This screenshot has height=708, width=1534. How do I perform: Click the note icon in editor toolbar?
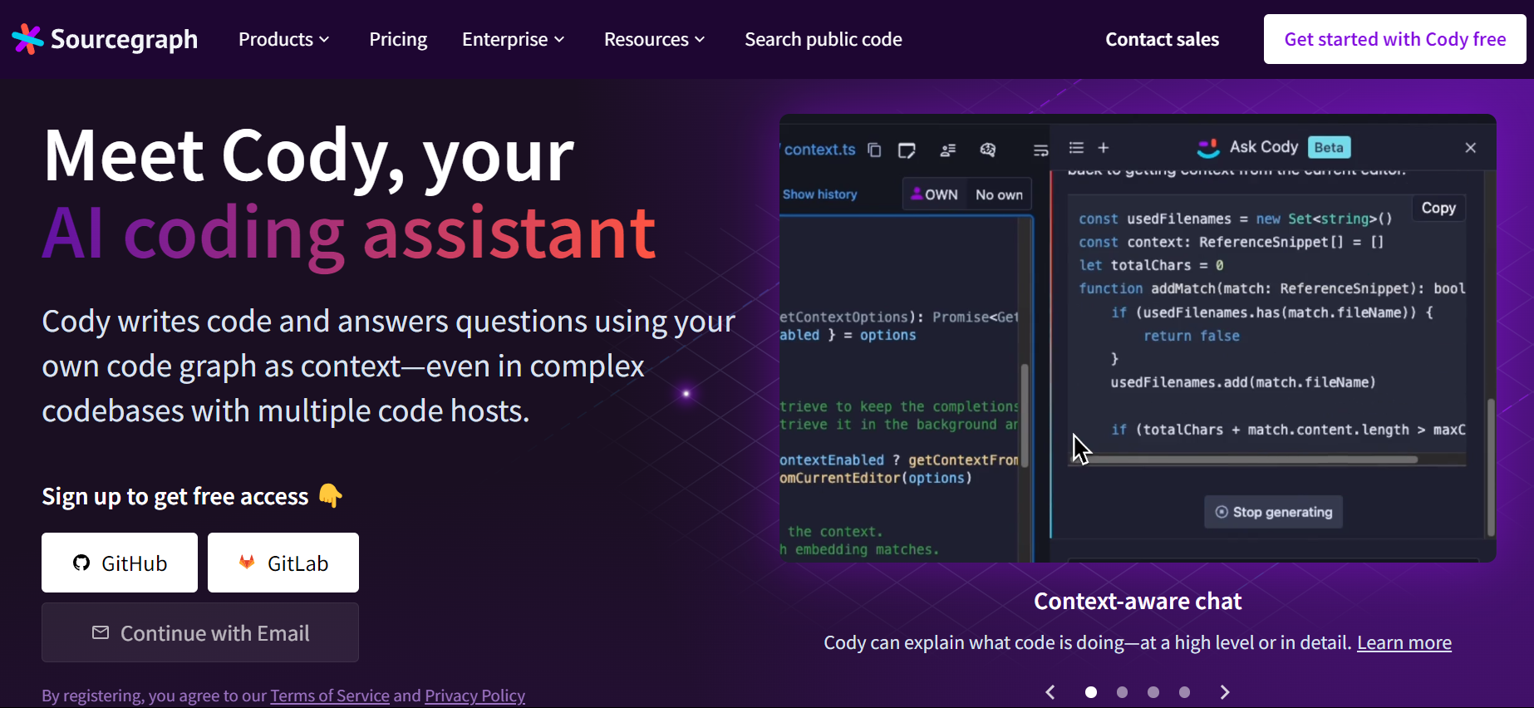tap(907, 150)
